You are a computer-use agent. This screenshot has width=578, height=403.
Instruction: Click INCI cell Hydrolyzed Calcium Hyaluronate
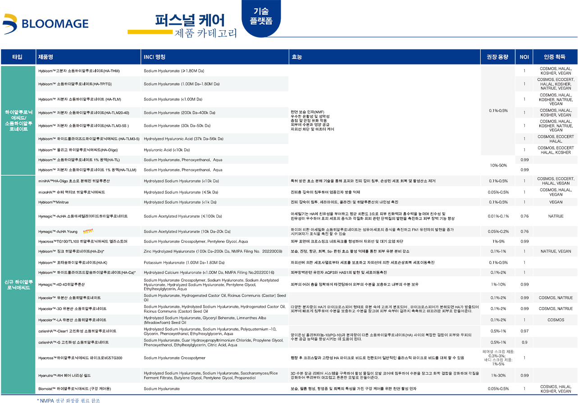tap(209, 272)
